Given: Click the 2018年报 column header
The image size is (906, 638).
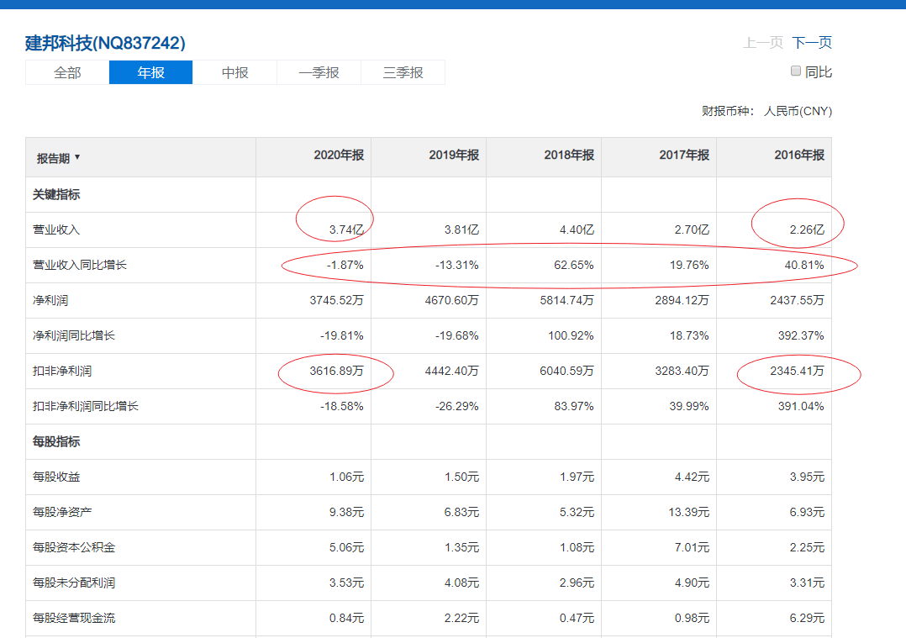Looking at the screenshot, I should coord(569,156).
